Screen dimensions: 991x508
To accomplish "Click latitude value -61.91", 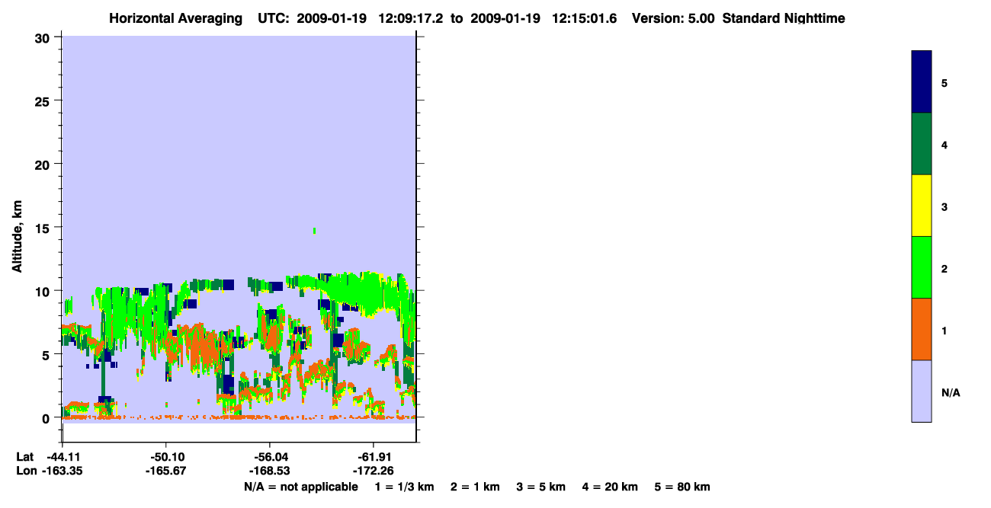I will 373,457.
